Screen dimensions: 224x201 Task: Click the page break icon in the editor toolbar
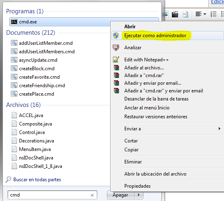185,14
